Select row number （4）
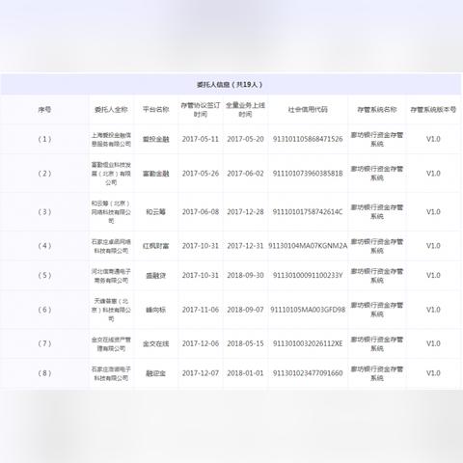 pyautogui.click(x=44, y=246)
